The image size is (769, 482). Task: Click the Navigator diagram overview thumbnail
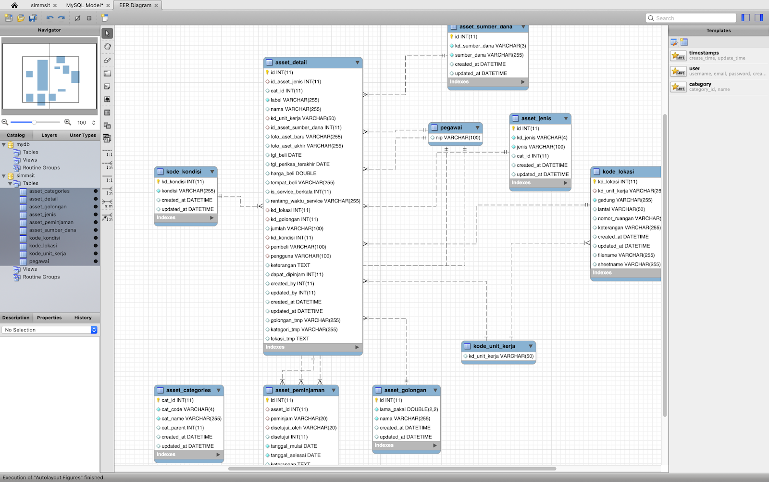click(50, 76)
